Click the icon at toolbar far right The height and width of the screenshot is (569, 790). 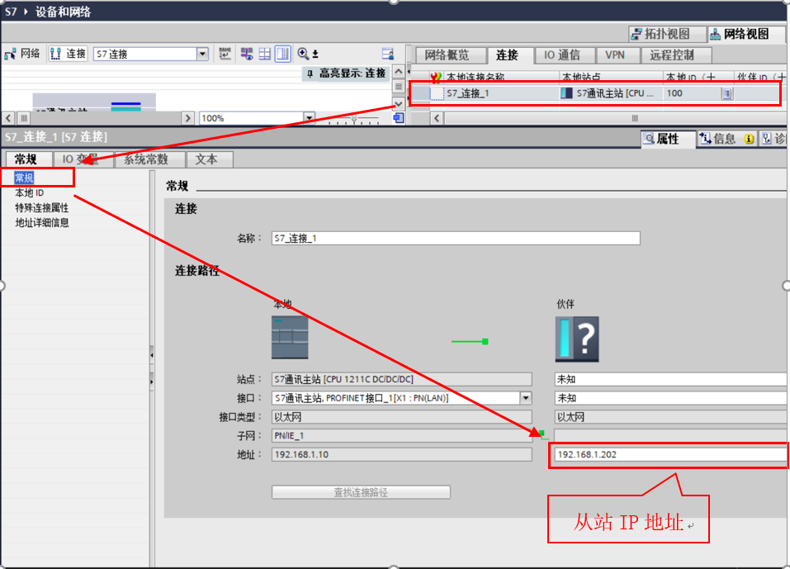387,54
